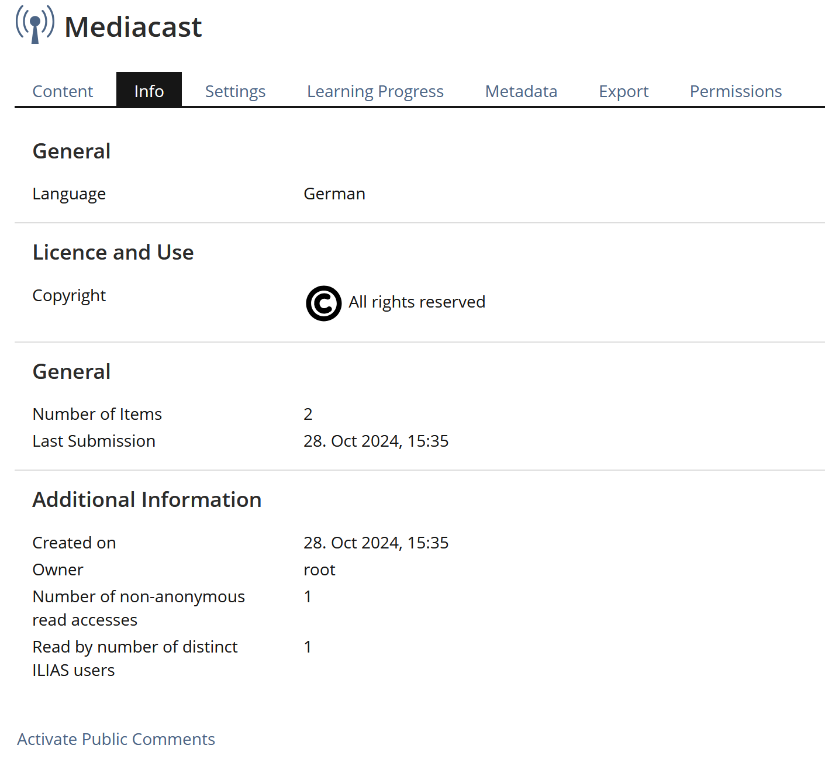Click the Activate Public Comments link
Screen dimensions: 825x773
[x=116, y=739]
